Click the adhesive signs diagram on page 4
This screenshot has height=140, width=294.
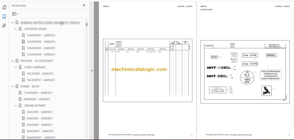[x=245, y=72]
